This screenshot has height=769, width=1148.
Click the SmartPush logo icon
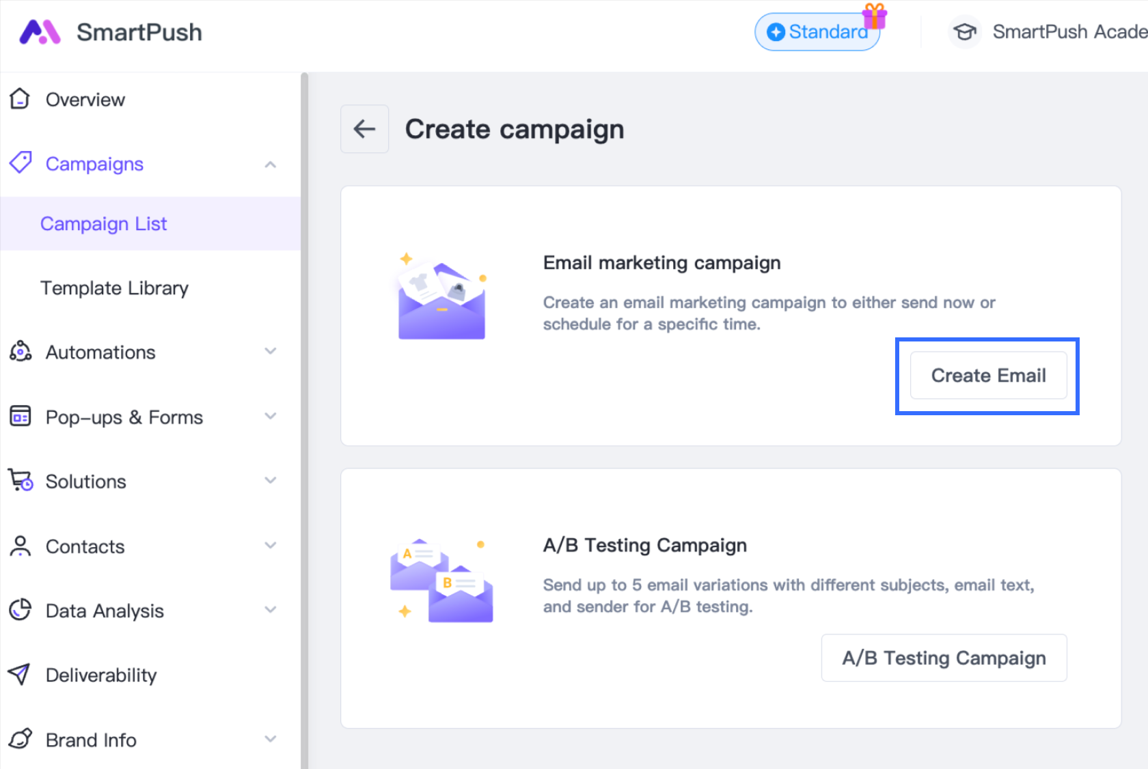(40, 32)
